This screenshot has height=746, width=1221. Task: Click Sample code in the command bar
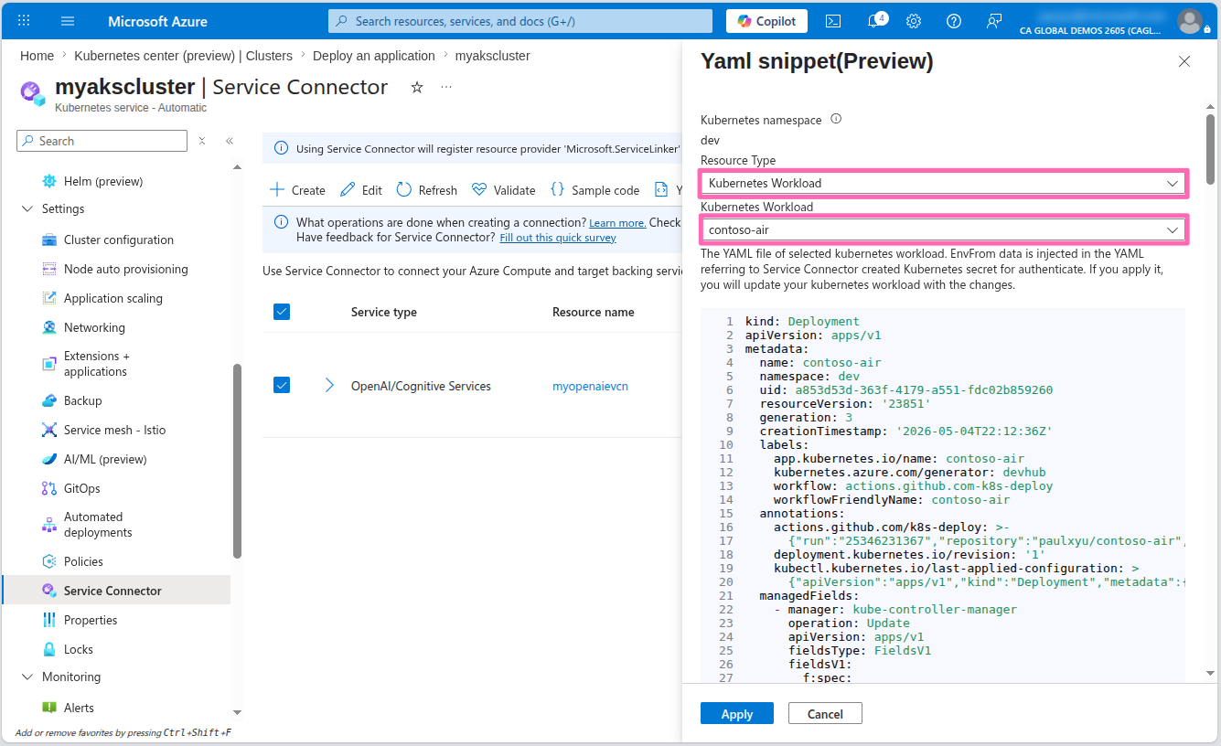click(594, 190)
